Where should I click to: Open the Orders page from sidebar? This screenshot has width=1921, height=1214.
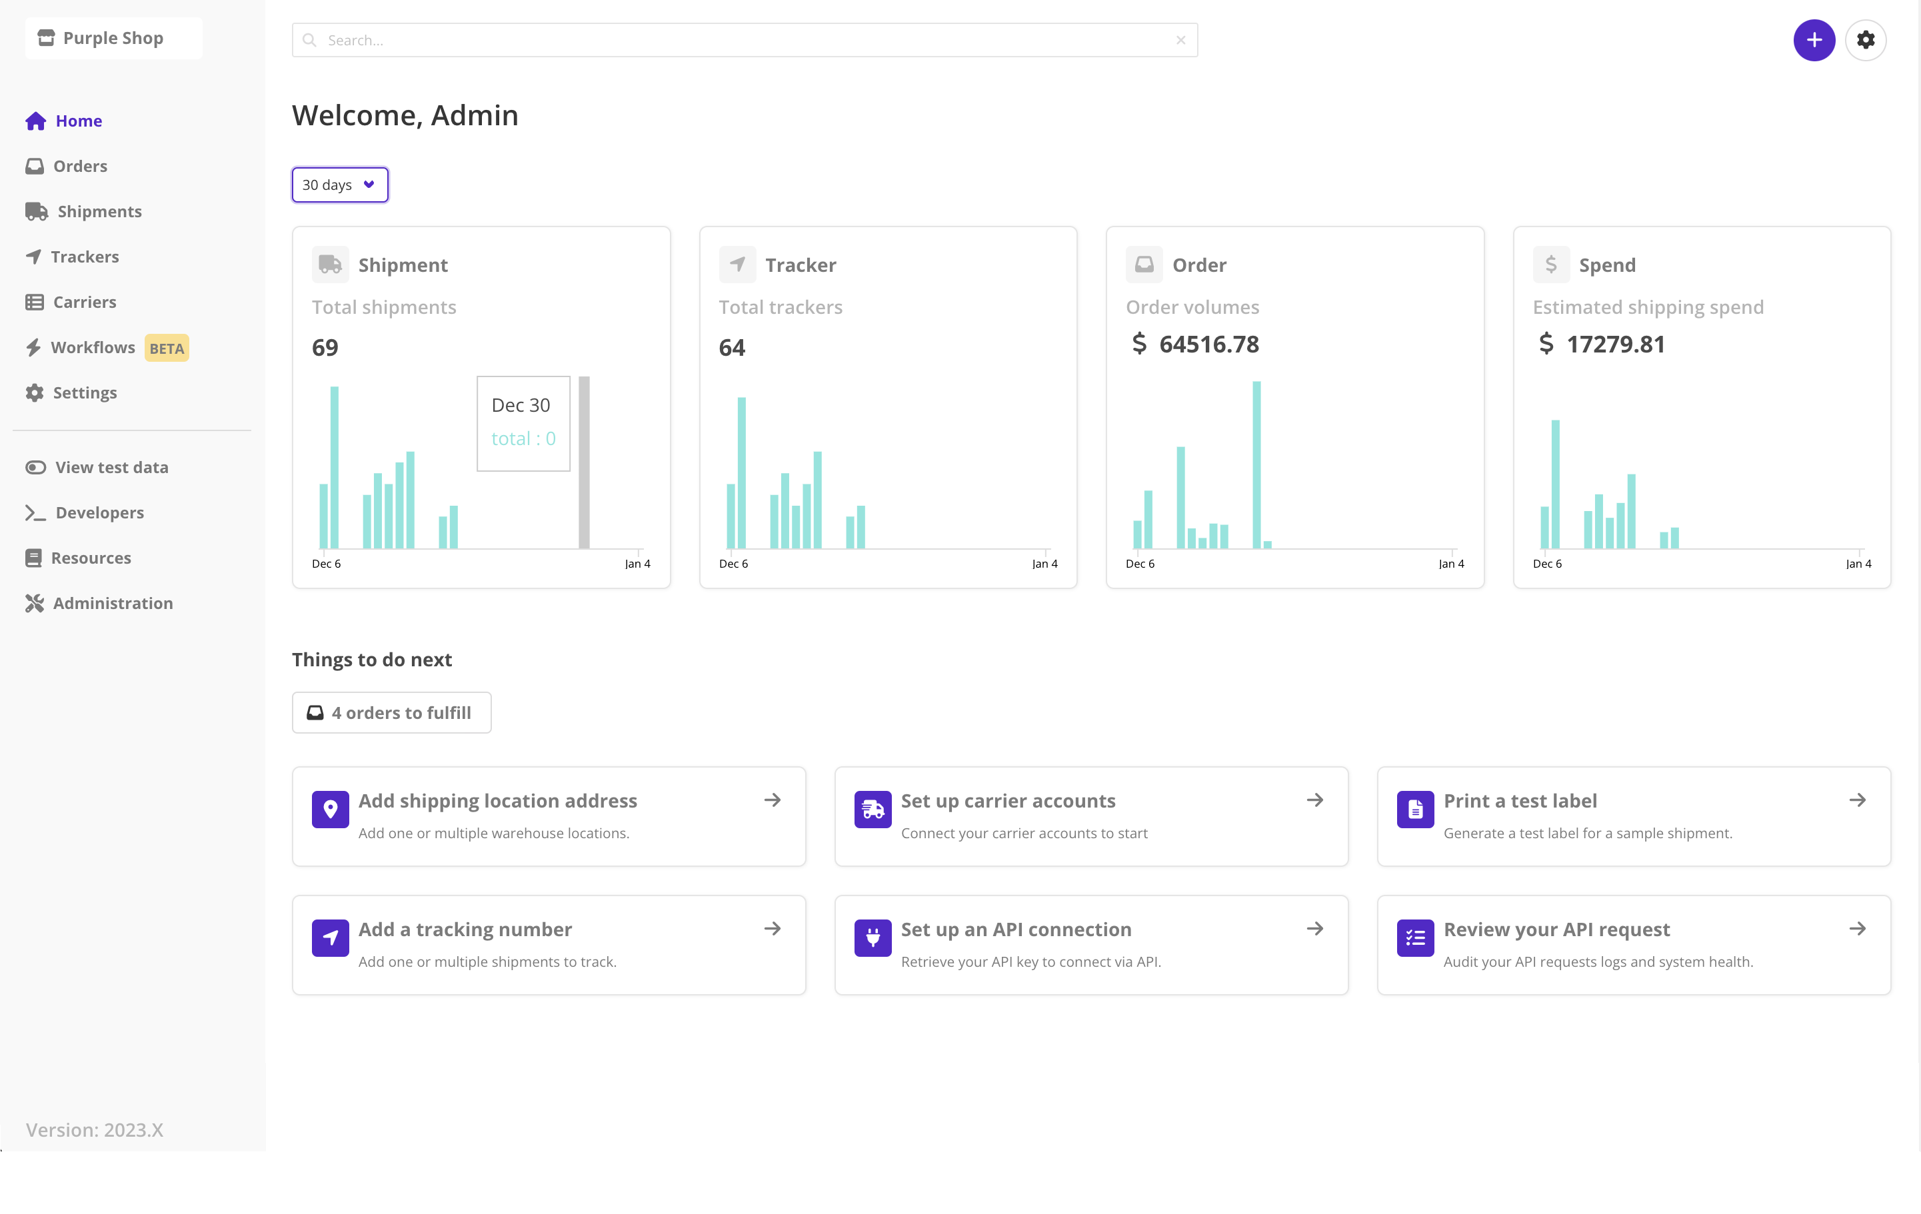coord(79,167)
